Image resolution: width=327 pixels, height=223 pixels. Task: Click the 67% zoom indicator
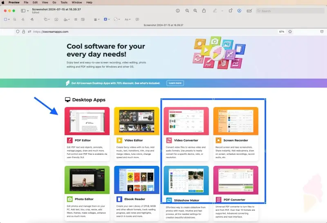pyautogui.click(x=282, y=32)
